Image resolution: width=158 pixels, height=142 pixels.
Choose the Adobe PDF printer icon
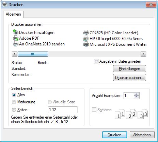[x=16, y=38]
